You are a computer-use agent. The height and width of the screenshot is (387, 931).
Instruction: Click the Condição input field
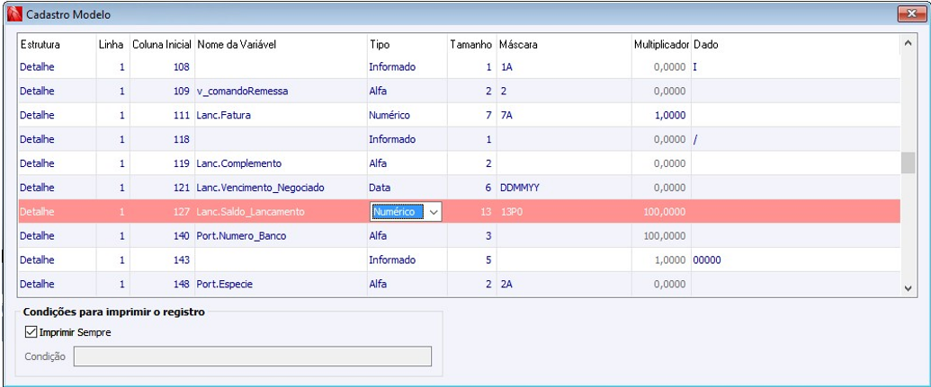253,356
